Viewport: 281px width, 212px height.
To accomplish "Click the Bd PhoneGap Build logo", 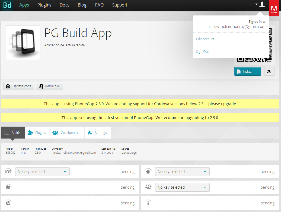I will click(7, 5).
